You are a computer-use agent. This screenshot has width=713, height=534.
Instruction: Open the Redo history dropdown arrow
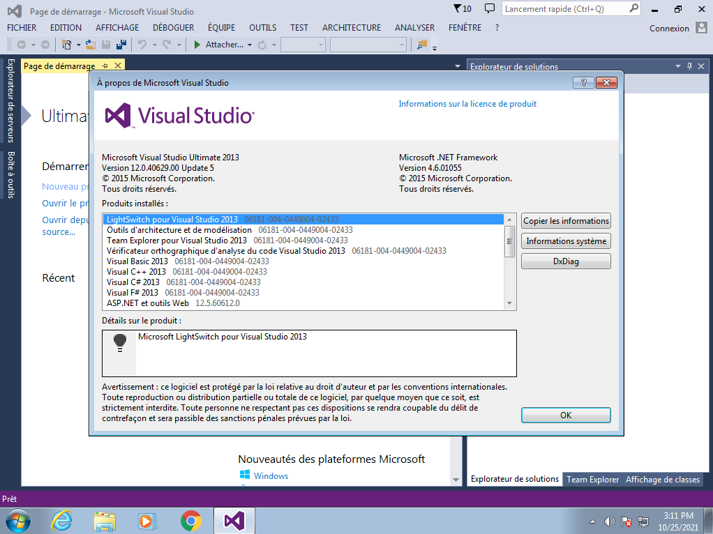[179, 45]
